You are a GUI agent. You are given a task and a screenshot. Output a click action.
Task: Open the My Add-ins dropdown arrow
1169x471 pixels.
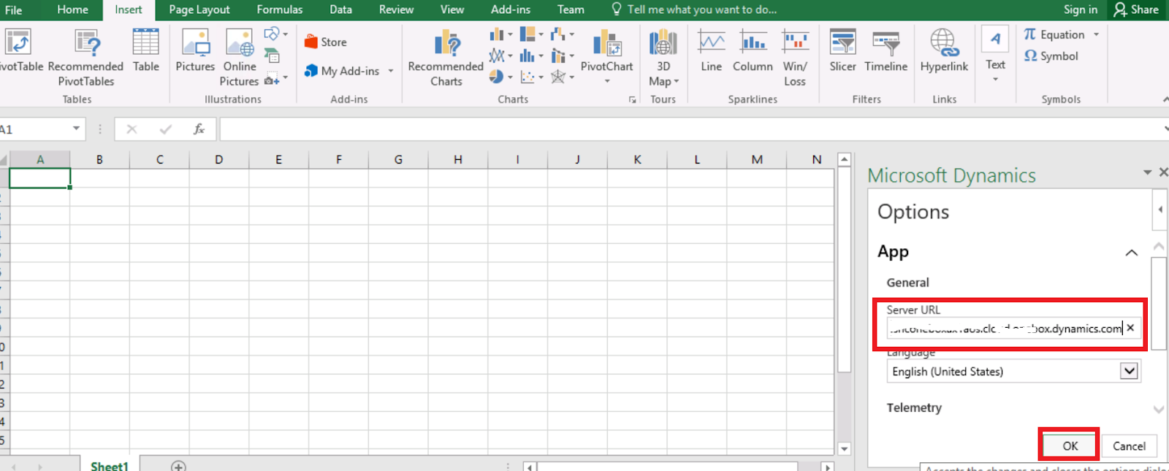(x=391, y=71)
